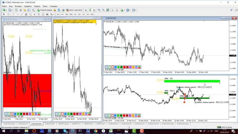Zoom in on the chart
Screen dimensions: 238x134
(99, 10)
